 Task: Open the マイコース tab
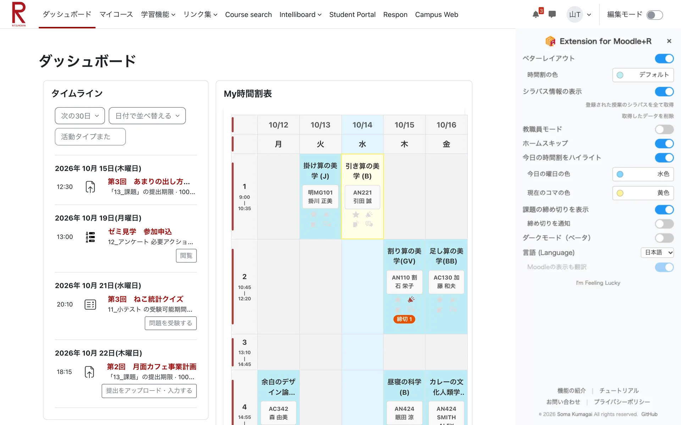pyautogui.click(x=116, y=15)
